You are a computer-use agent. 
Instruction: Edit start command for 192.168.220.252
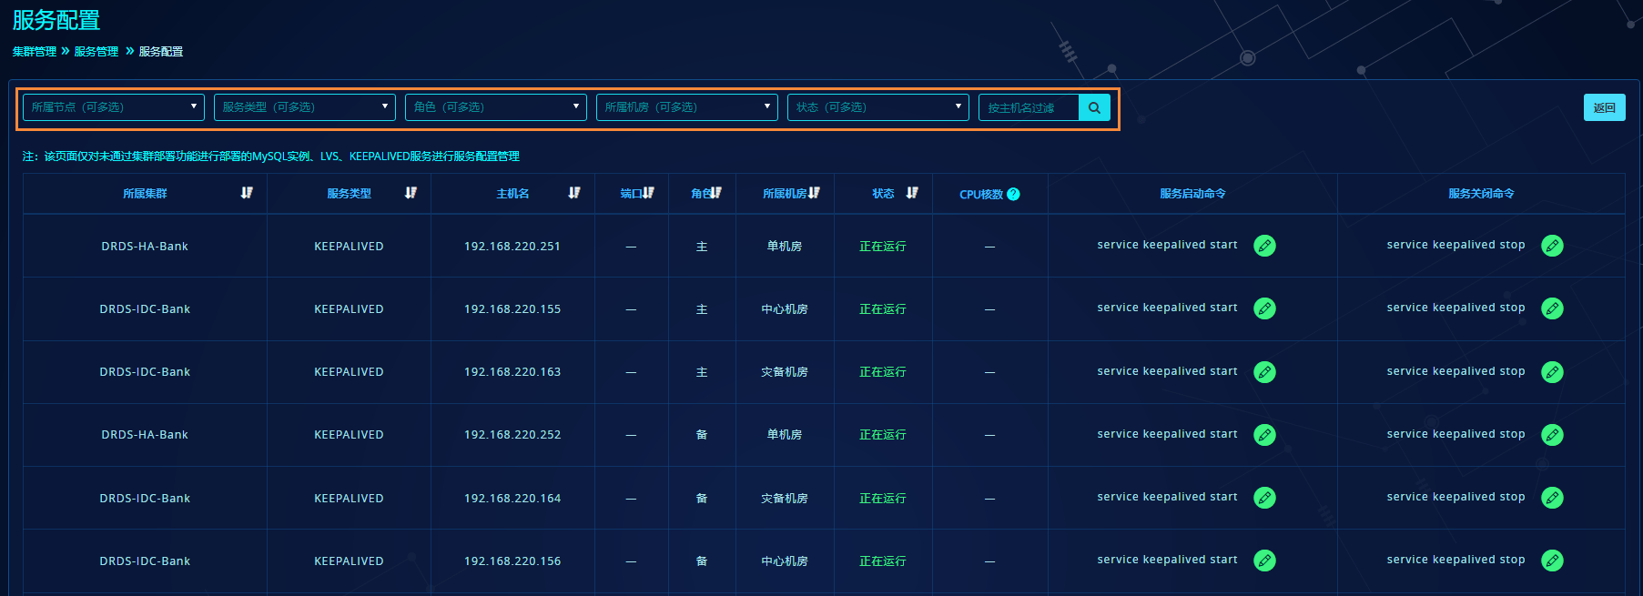[x=1264, y=435]
